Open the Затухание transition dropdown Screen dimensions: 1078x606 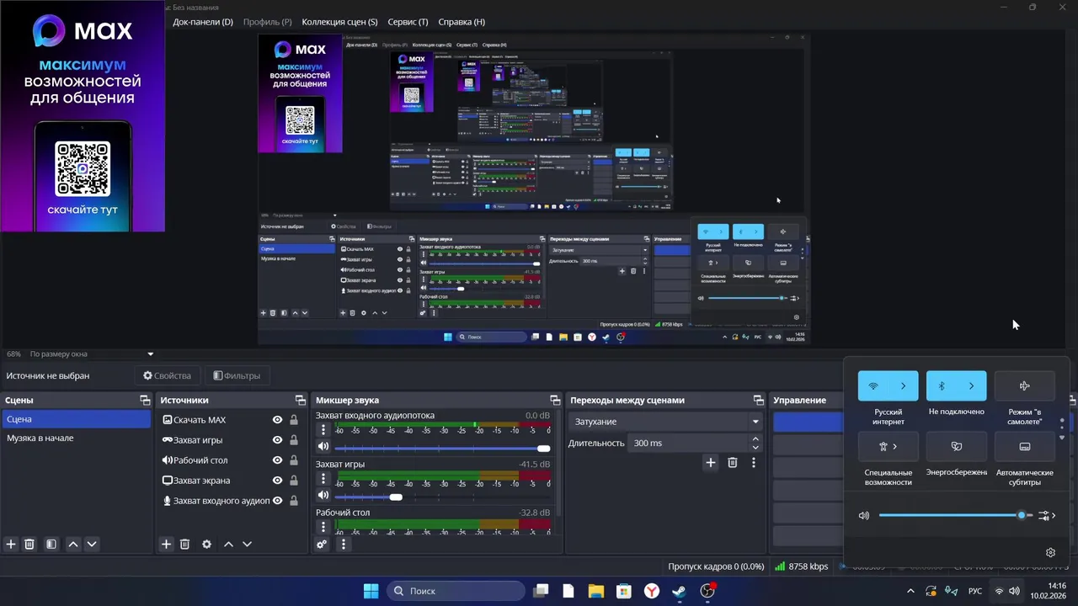(x=664, y=422)
